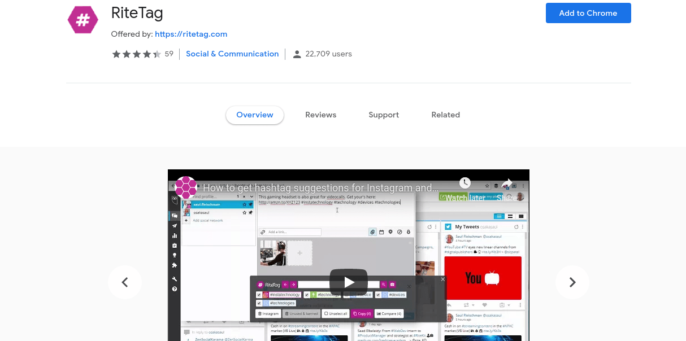Click the RiteTag hashtag hexagon logo
The width and height of the screenshot is (686, 341).
point(83,20)
